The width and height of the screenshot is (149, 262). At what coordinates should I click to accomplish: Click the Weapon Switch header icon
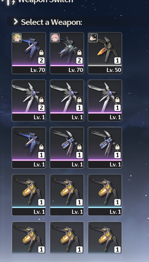coord(8,2)
